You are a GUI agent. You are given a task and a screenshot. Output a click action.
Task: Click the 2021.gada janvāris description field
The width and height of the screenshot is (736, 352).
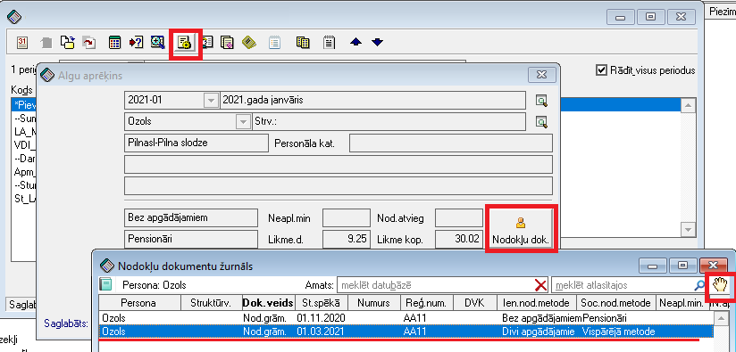[372, 100]
